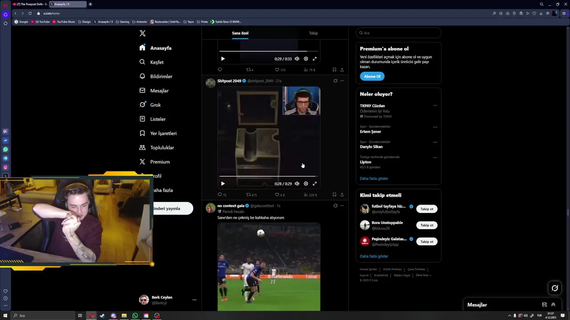570x320 pixels.
Task: Click Daha fazla göster under Neler oluyor
Action: tap(374, 179)
